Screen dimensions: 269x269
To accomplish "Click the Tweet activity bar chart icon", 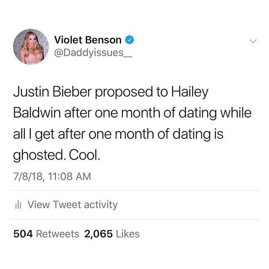I will click(18, 205).
